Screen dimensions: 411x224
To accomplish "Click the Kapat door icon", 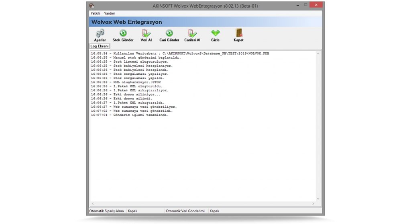I will pyautogui.click(x=238, y=33).
